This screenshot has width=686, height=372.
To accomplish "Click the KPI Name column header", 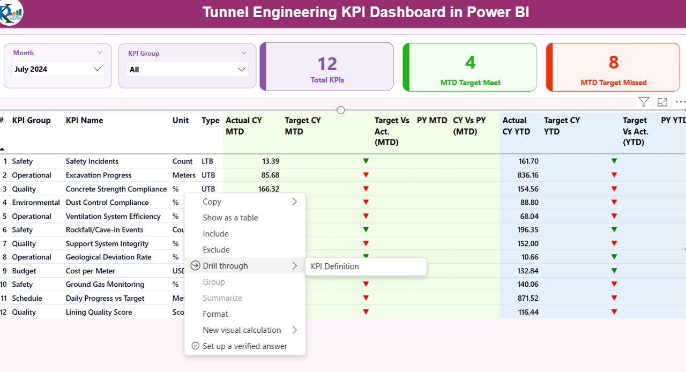I will click(84, 121).
